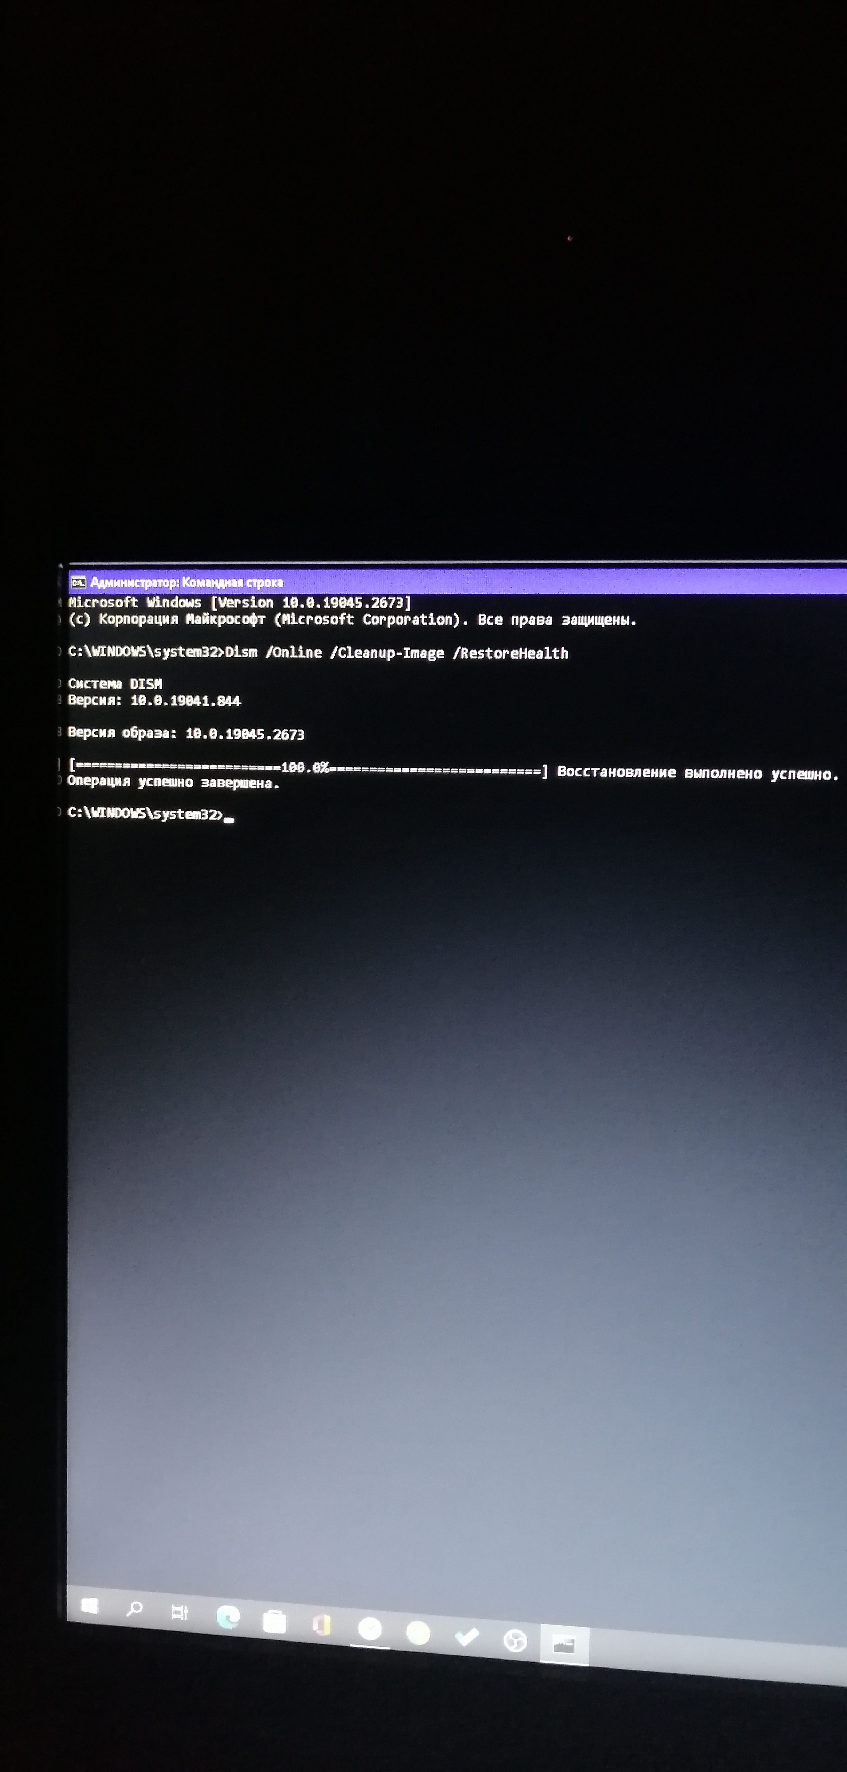Open OBS Studio from the taskbar

pos(515,1641)
